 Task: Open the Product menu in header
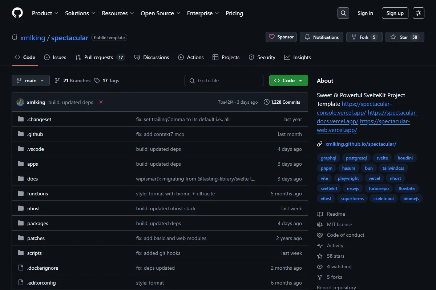click(45, 13)
